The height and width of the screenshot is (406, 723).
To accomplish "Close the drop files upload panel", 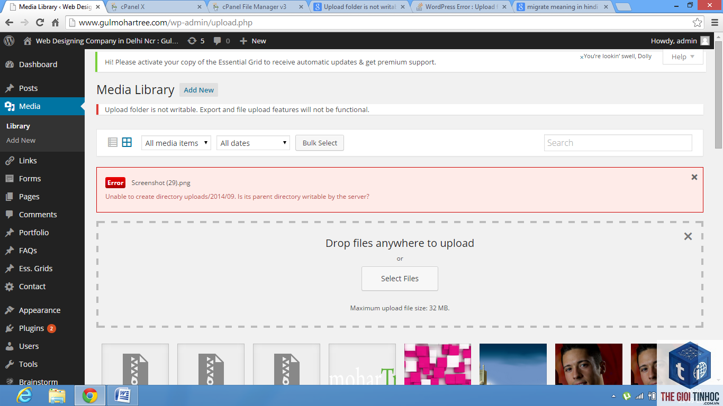I will 688,236.
